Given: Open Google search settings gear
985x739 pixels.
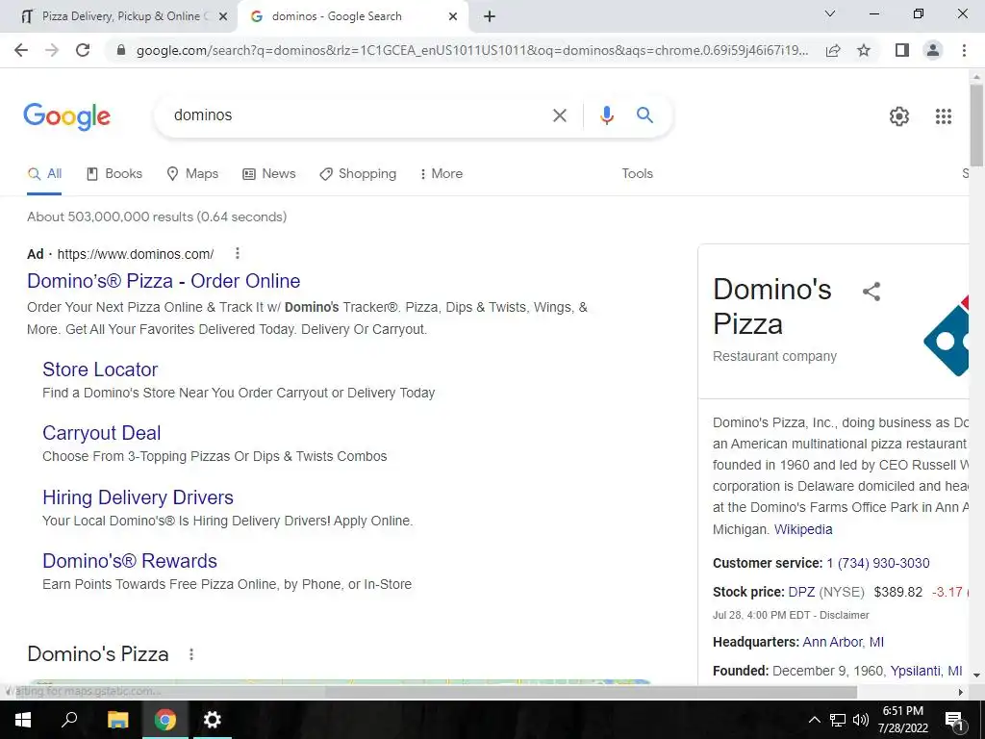Looking at the screenshot, I should pyautogui.click(x=899, y=116).
